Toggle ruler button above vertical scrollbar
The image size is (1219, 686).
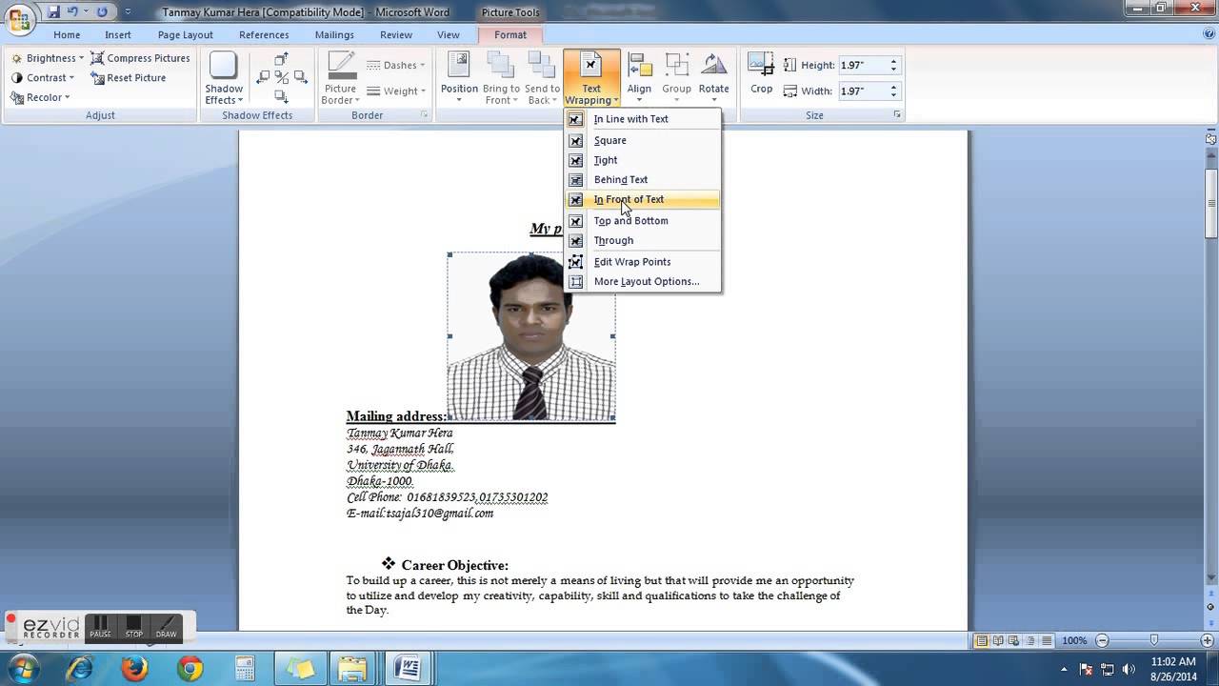click(1211, 139)
